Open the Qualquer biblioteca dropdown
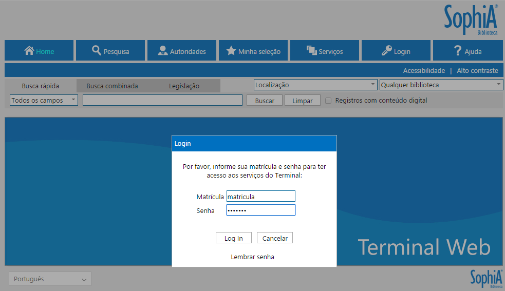Screen dimensions: 505x291 point(441,85)
